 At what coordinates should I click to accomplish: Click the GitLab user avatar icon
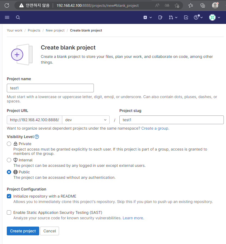point(212,17)
